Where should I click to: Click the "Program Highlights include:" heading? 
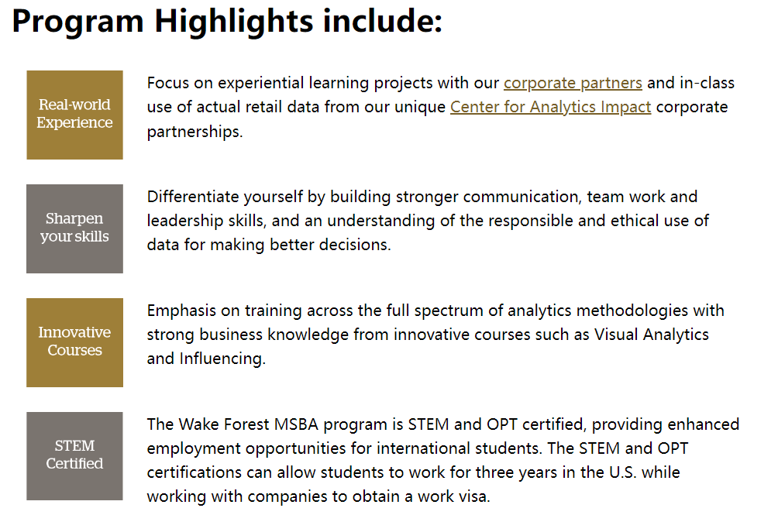227,20
